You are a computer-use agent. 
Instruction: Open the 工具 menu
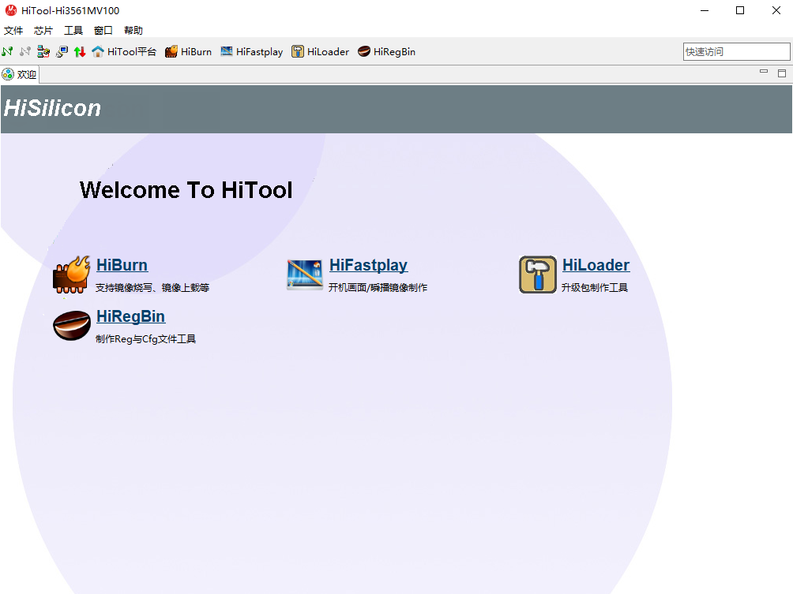[x=73, y=31]
